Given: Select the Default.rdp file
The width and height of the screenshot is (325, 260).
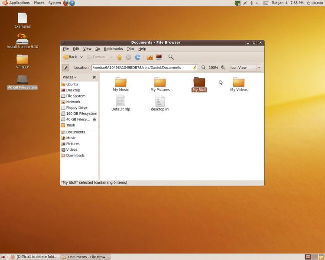Looking at the screenshot, I should pyautogui.click(x=120, y=103).
